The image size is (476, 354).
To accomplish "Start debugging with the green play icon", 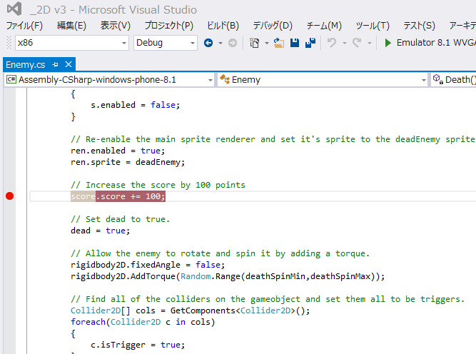I will (x=388, y=43).
